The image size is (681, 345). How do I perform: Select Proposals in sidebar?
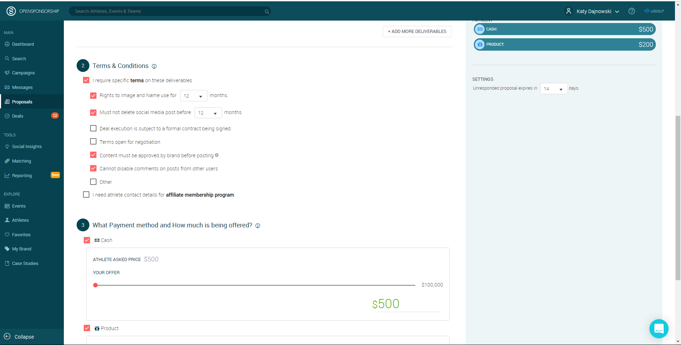(x=32, y=102)
